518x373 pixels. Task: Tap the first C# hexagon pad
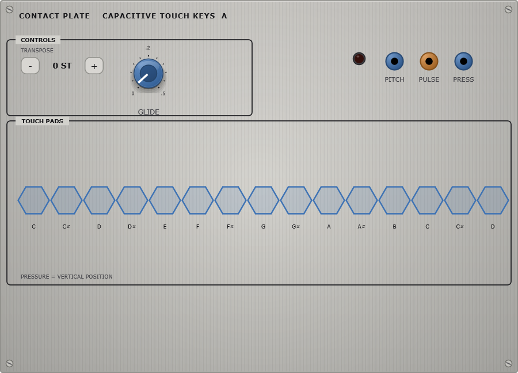click(x=66, y=200)
